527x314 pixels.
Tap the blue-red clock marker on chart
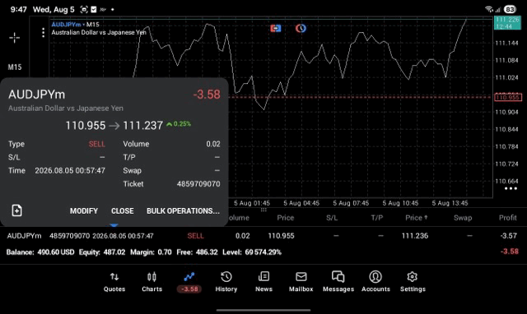tap(301, 29)
